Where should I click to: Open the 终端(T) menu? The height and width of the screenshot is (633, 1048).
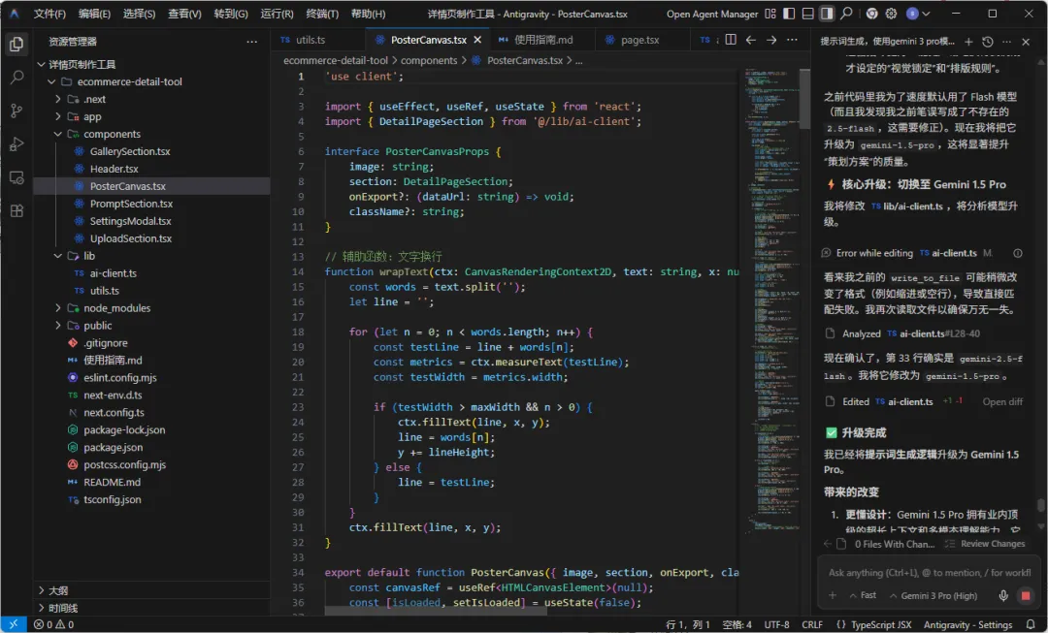point(322,15)
